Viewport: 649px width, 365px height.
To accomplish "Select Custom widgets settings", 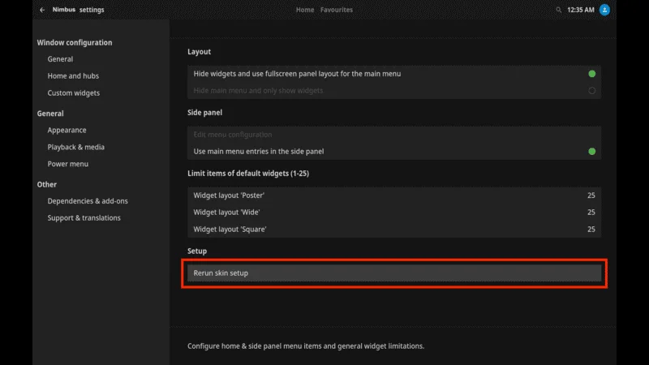I will coord(73,93).
